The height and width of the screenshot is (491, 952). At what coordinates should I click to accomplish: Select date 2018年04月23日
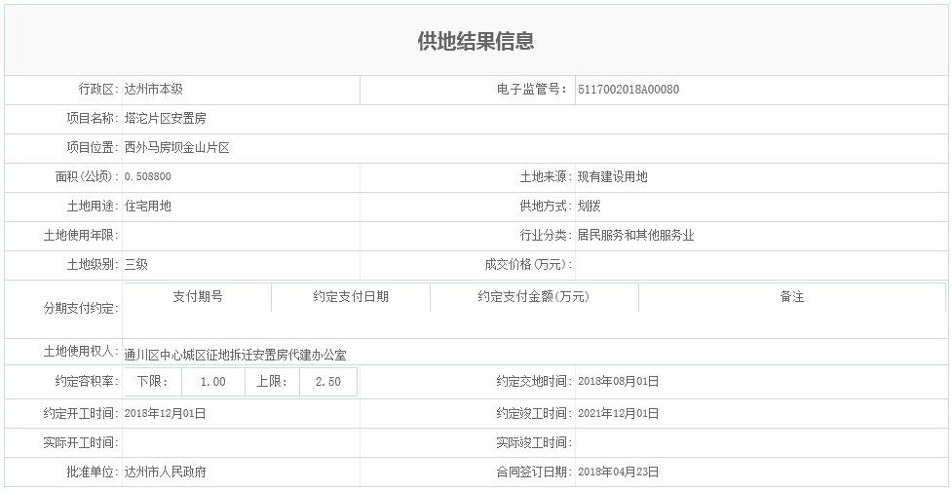[x=618, y=472]
